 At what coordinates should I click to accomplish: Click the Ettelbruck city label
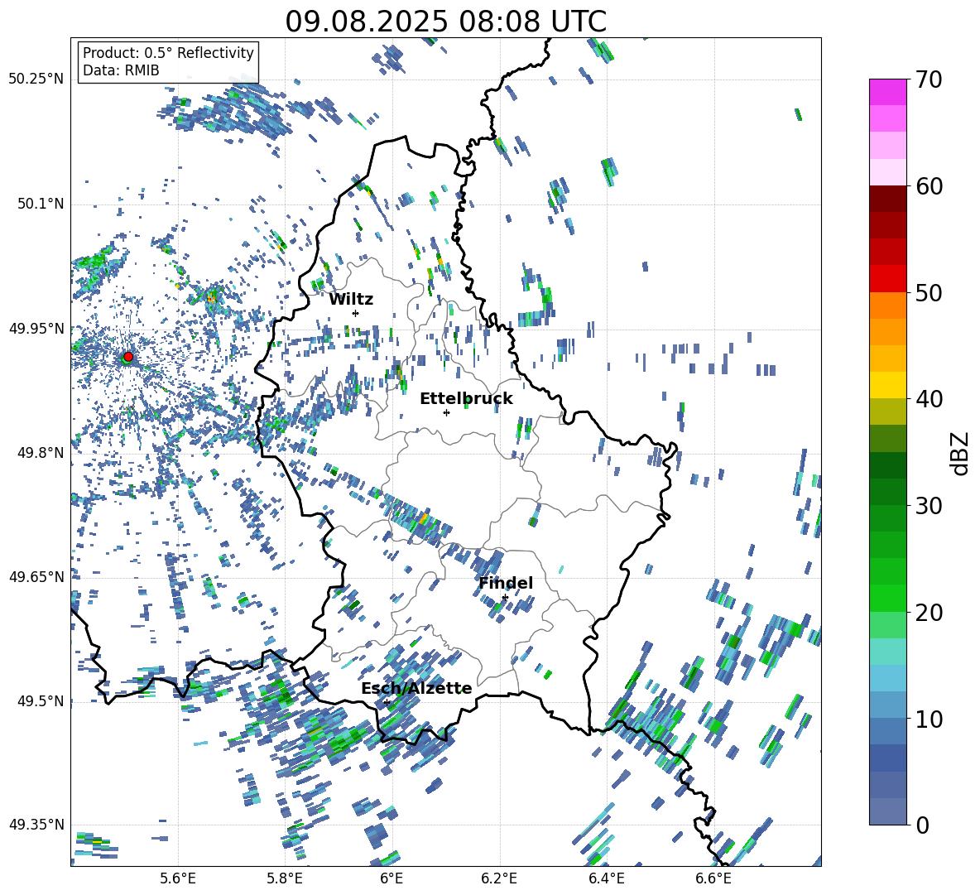466,399
